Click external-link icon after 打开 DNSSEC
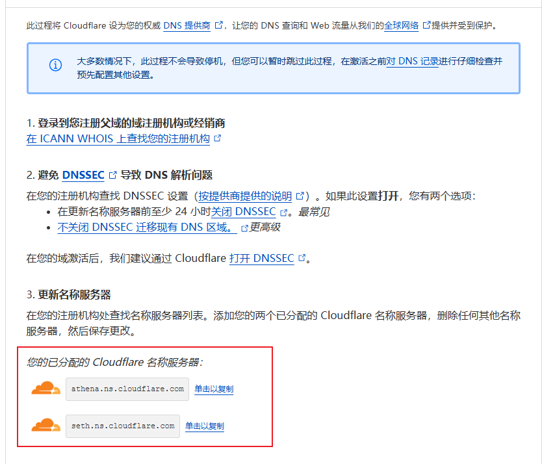542x464 pixels. 302,258
